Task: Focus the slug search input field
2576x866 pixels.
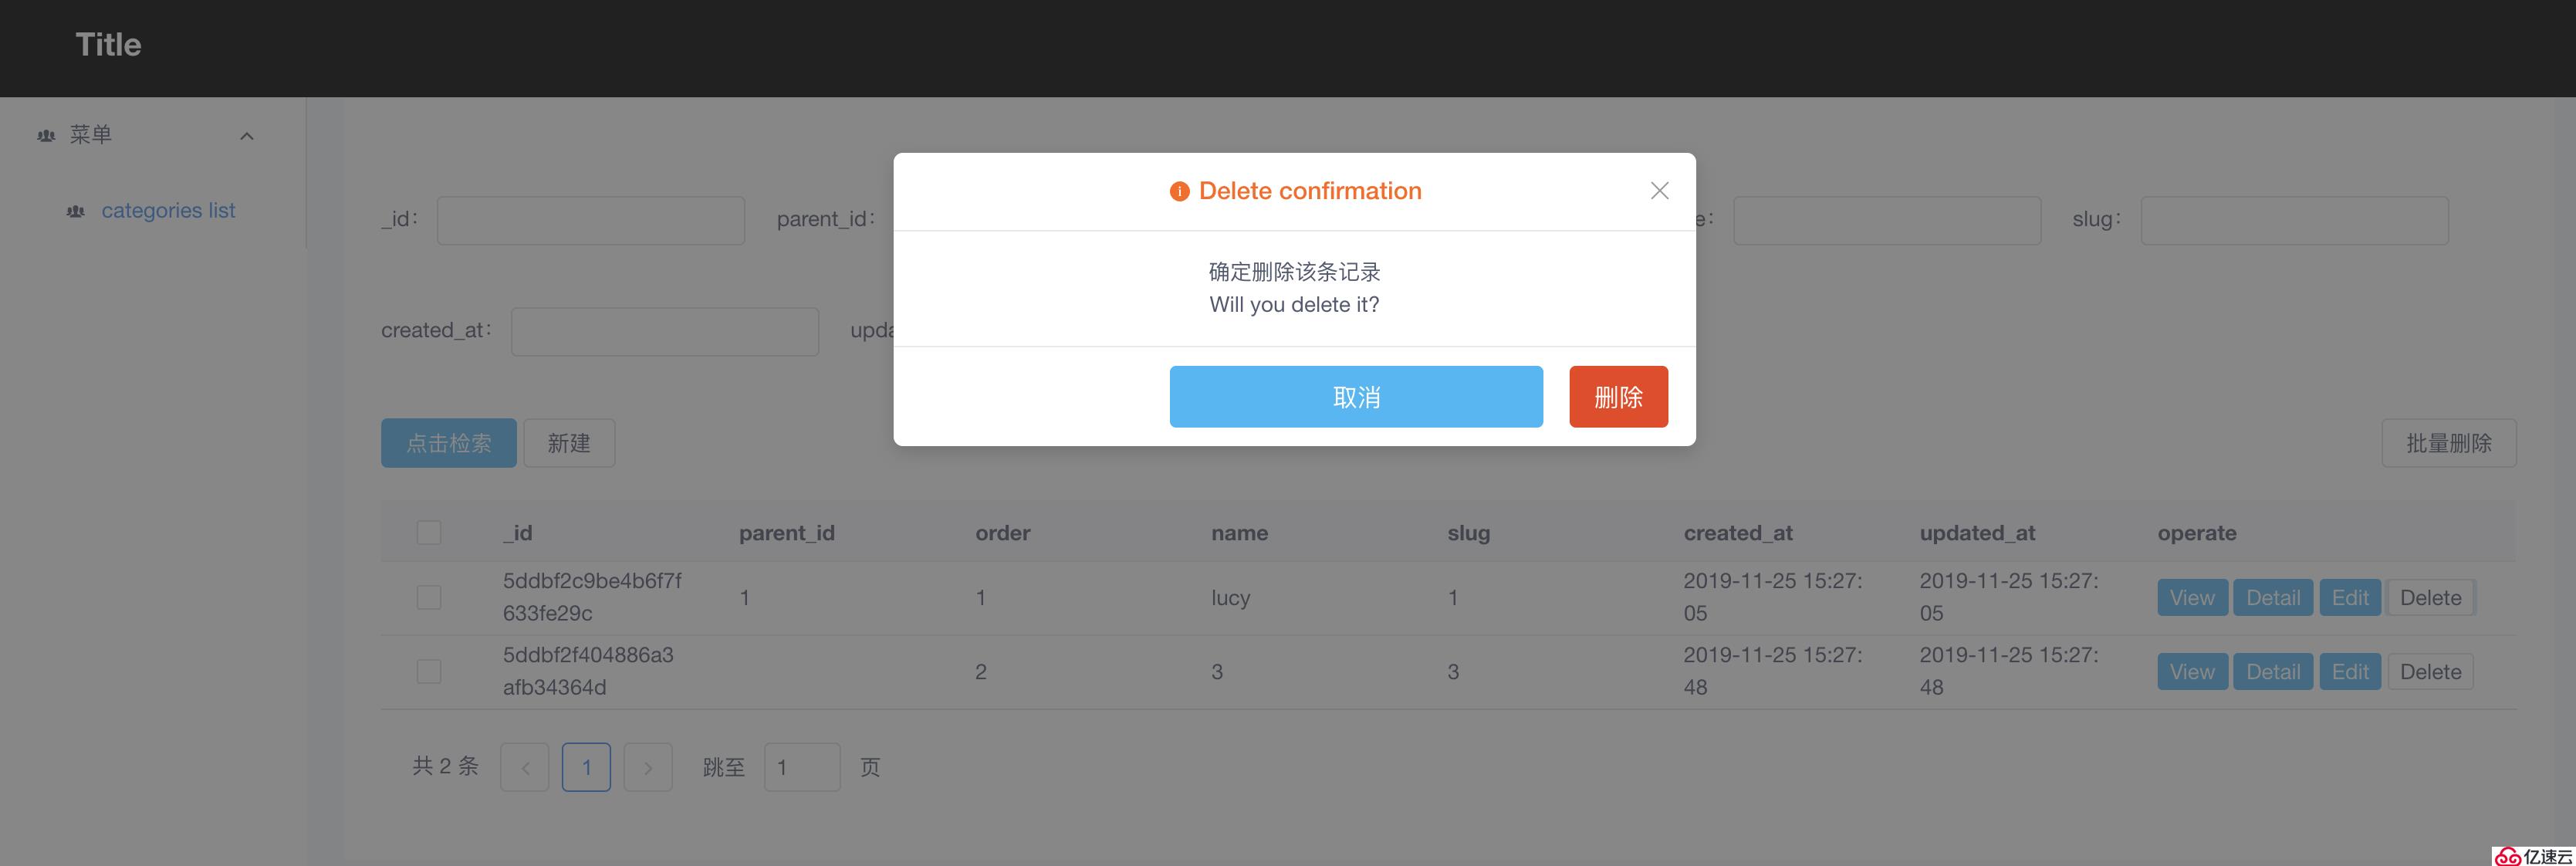Action: coord(2294,220)
